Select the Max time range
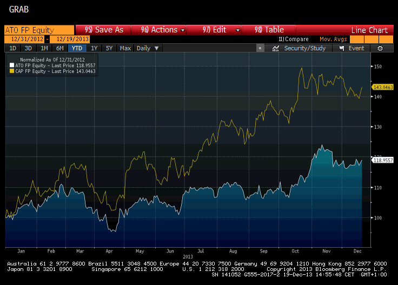This screenshot has height=285, width=398. point(125,48)
